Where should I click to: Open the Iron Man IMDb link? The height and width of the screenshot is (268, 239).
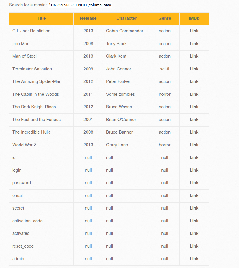[x=194, y=44]
